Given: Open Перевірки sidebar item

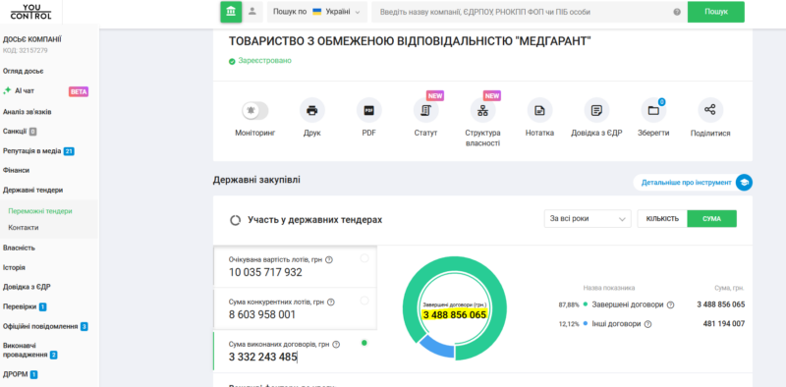Looking at the screenshot, I should (25, 306).
